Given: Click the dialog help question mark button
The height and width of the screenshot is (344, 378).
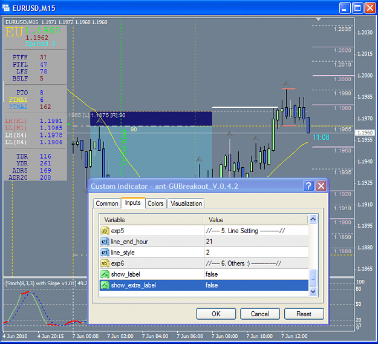Looking at the screenshot, I should point(308,186).
